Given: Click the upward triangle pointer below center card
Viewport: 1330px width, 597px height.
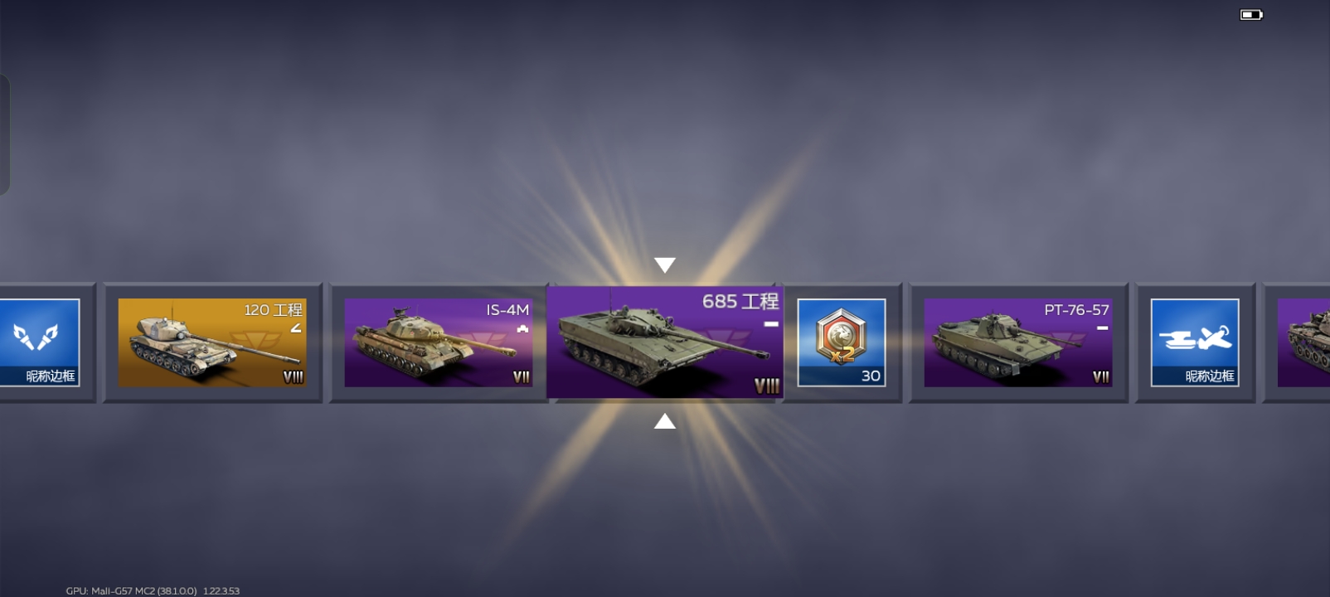Looking at the screenshot, I should (x=665, y=421).
